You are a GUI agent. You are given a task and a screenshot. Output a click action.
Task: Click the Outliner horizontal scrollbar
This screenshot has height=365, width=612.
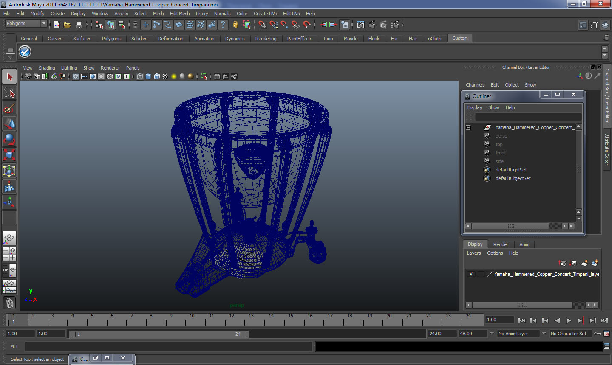click(510, 226)
